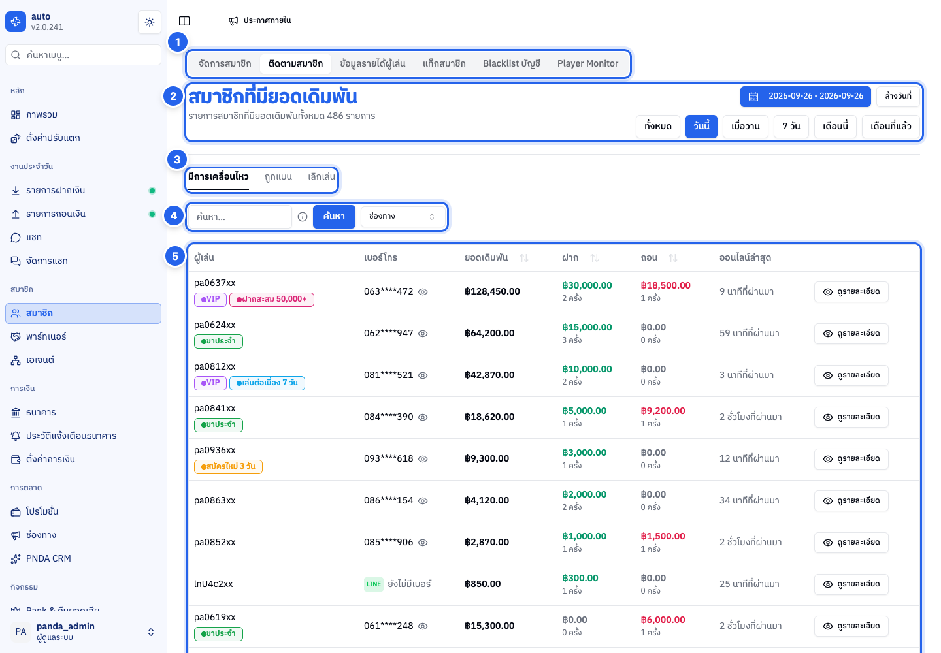Open the แชท chat bubble icon
This screenshot has height=653, width=941.
coord(16,238)
